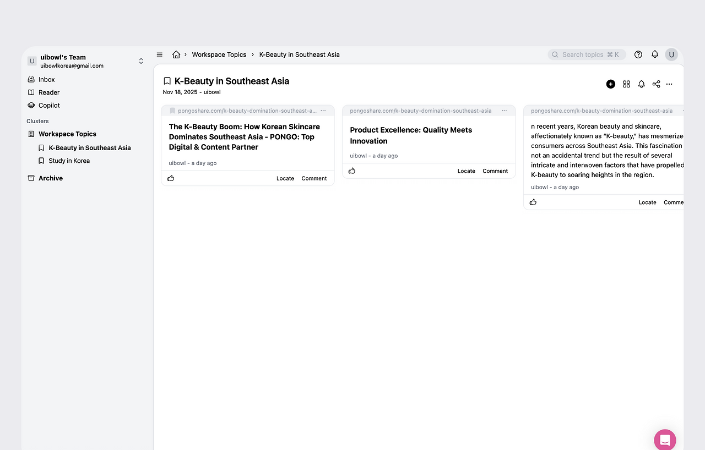The width and height of the screenshot is (705, 450).
Task: Click the share icon for topic
Action: click(x=656, y=84)
